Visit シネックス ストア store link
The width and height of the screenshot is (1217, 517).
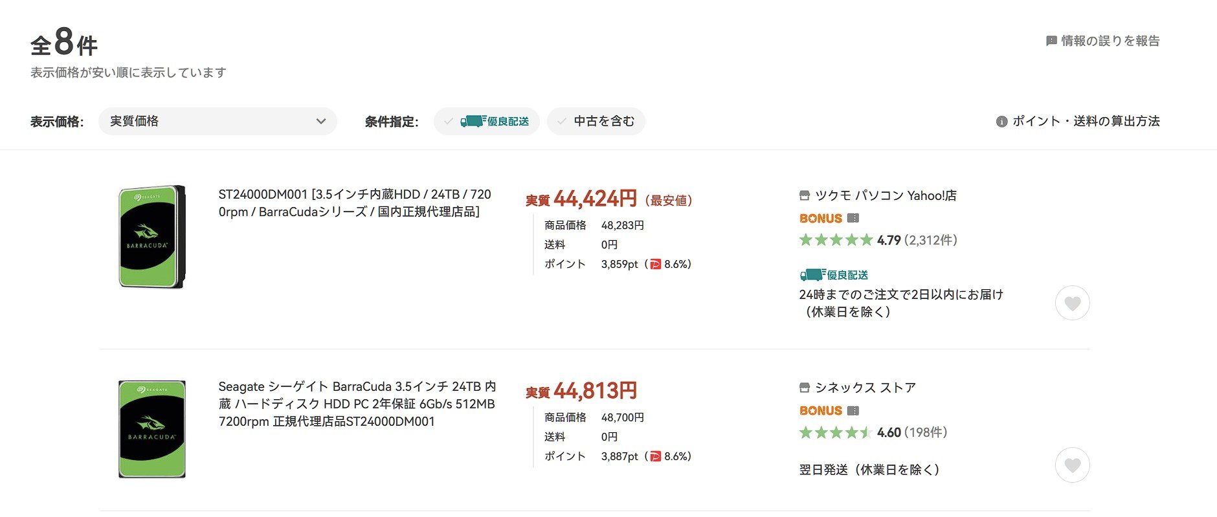[x=865, y=388]
